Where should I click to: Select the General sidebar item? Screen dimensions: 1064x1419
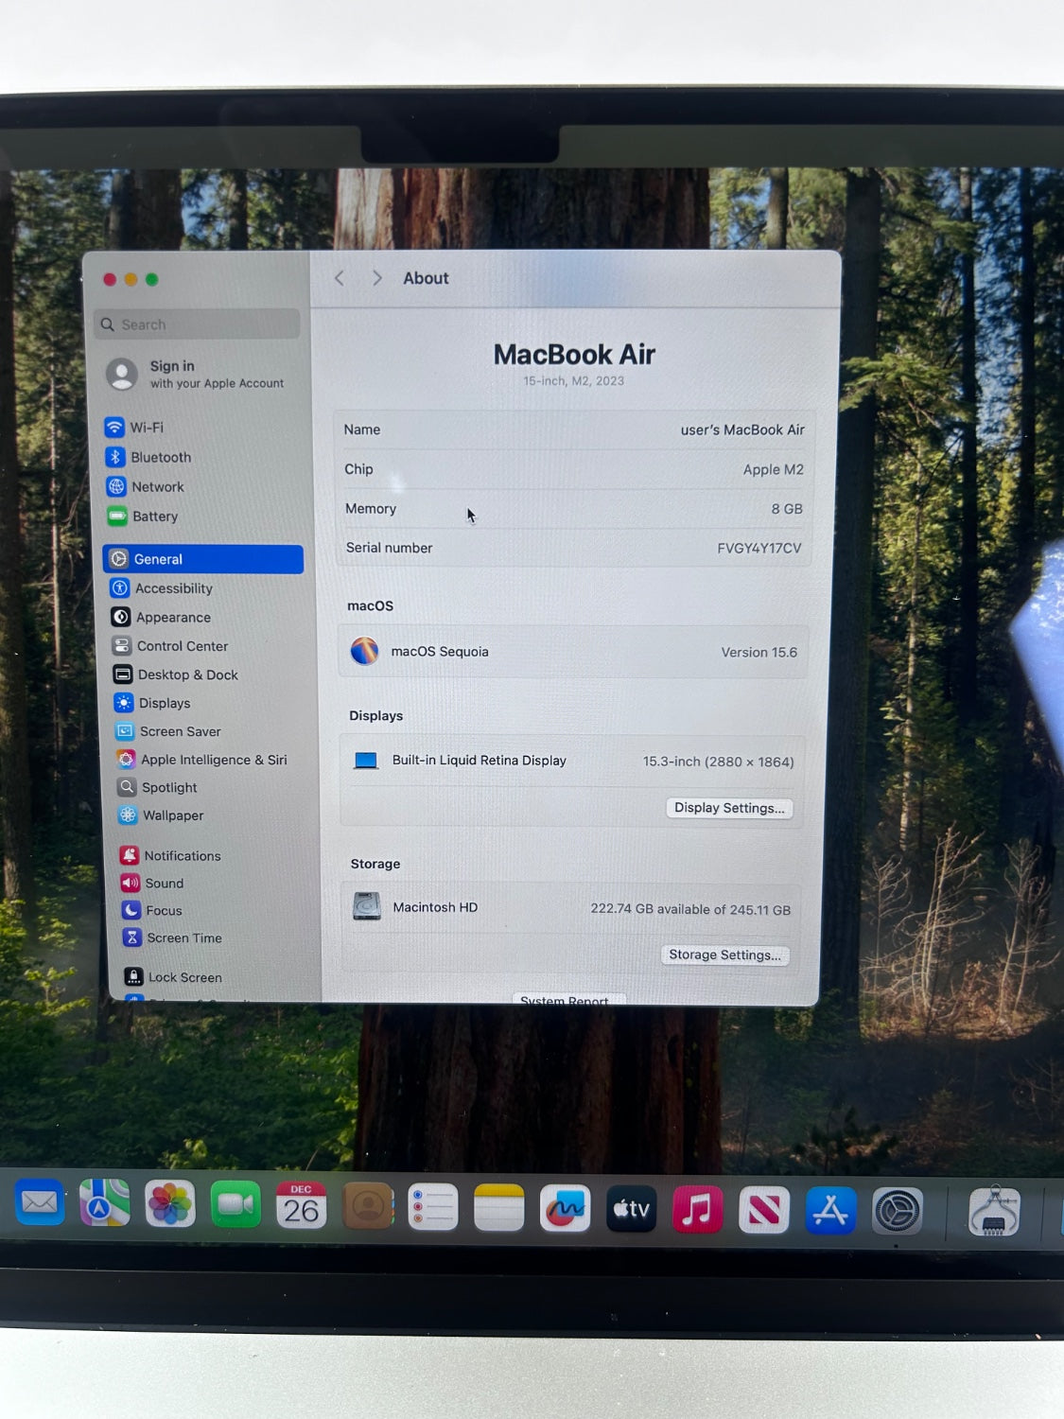[202, 559]
